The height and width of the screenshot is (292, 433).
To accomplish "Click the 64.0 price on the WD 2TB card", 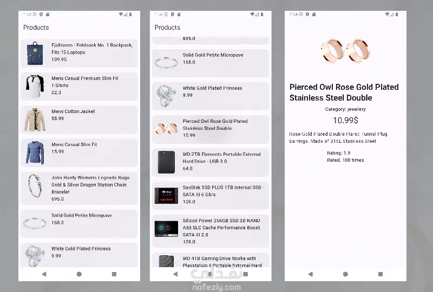I will 187,168.
